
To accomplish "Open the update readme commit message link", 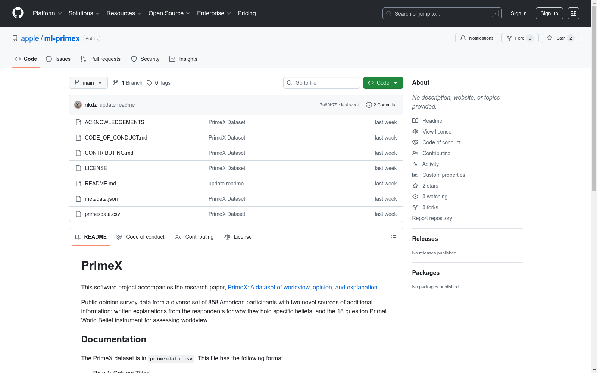I will point(117,105).
